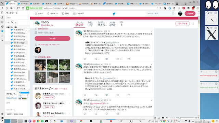Toggle images display in status bar
219x123 pixels.
[163, 118]
